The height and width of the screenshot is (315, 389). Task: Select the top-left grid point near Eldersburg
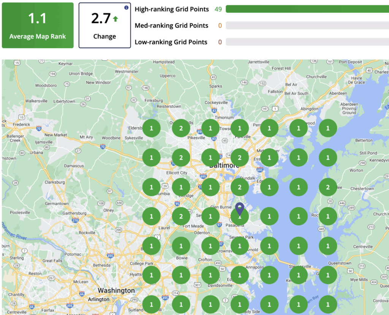coord(151,128)
